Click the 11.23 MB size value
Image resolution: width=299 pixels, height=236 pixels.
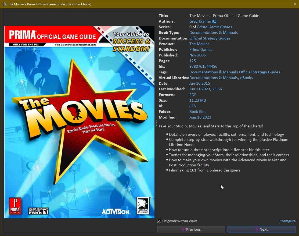(x=197, y=100)
